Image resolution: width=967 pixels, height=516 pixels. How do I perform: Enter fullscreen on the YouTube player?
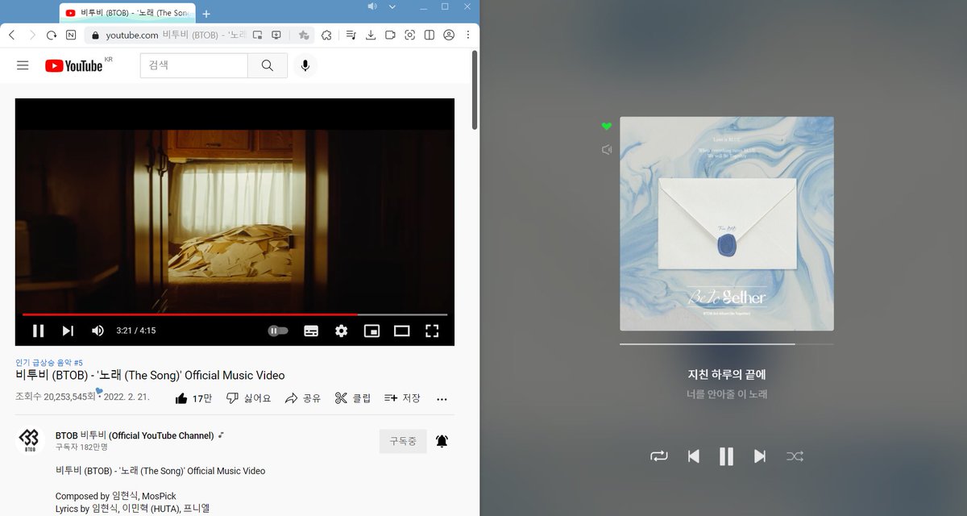point(431,331)
